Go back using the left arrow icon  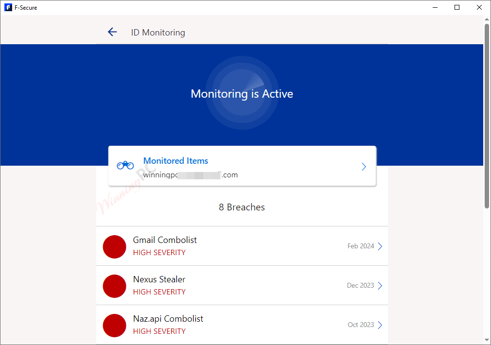point(112,32)
